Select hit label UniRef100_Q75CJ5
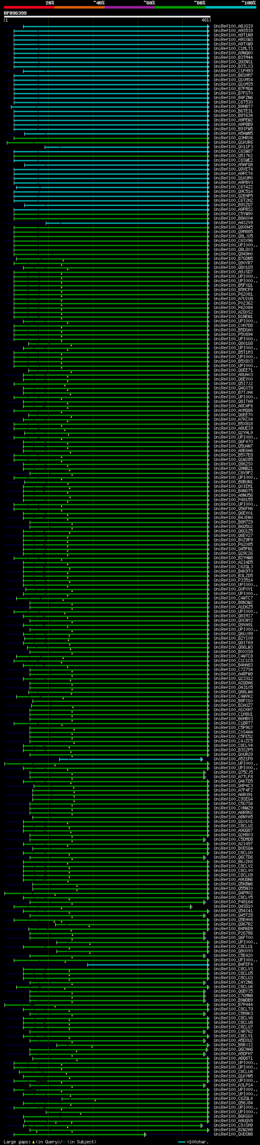 (x=233, y=773)
